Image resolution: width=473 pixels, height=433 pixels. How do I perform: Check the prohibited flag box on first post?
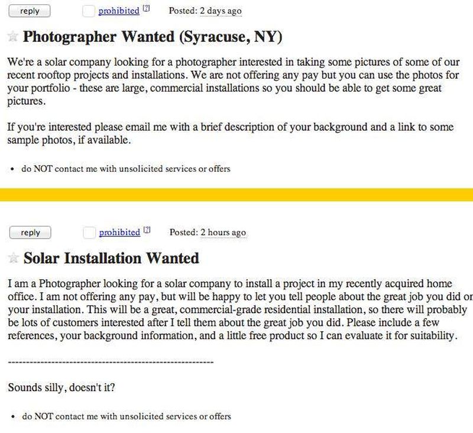(x=88, y=11)
